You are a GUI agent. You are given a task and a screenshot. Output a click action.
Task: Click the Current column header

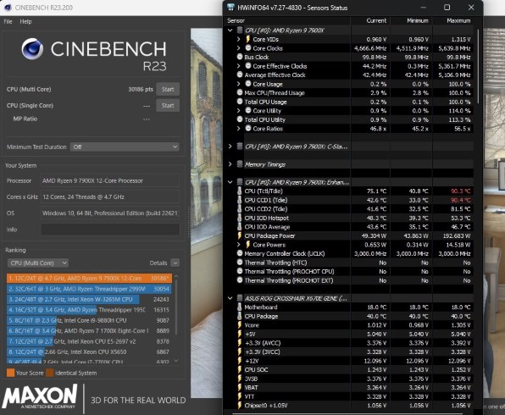point(376,20)
